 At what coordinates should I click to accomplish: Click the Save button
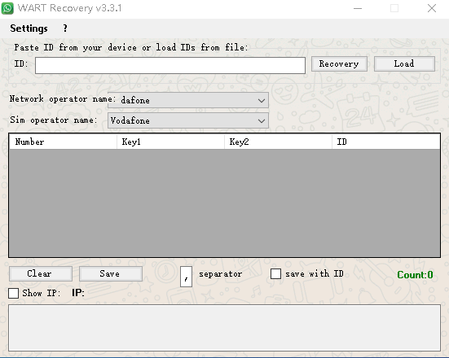coord(111,273)
